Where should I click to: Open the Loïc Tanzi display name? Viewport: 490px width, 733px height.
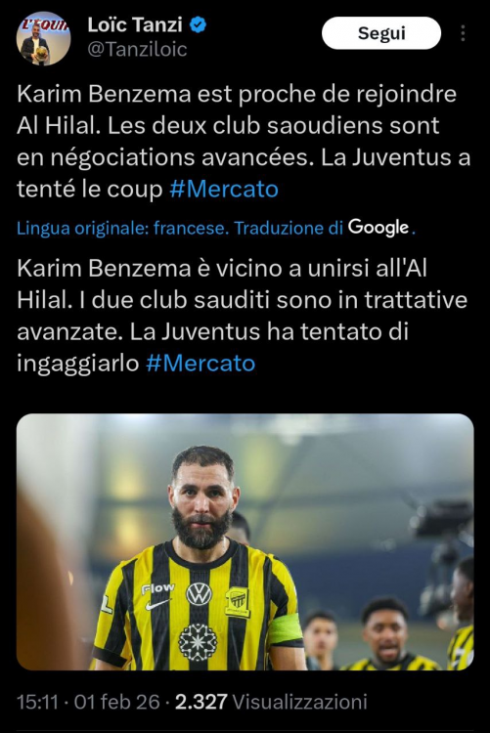[135, 24]
